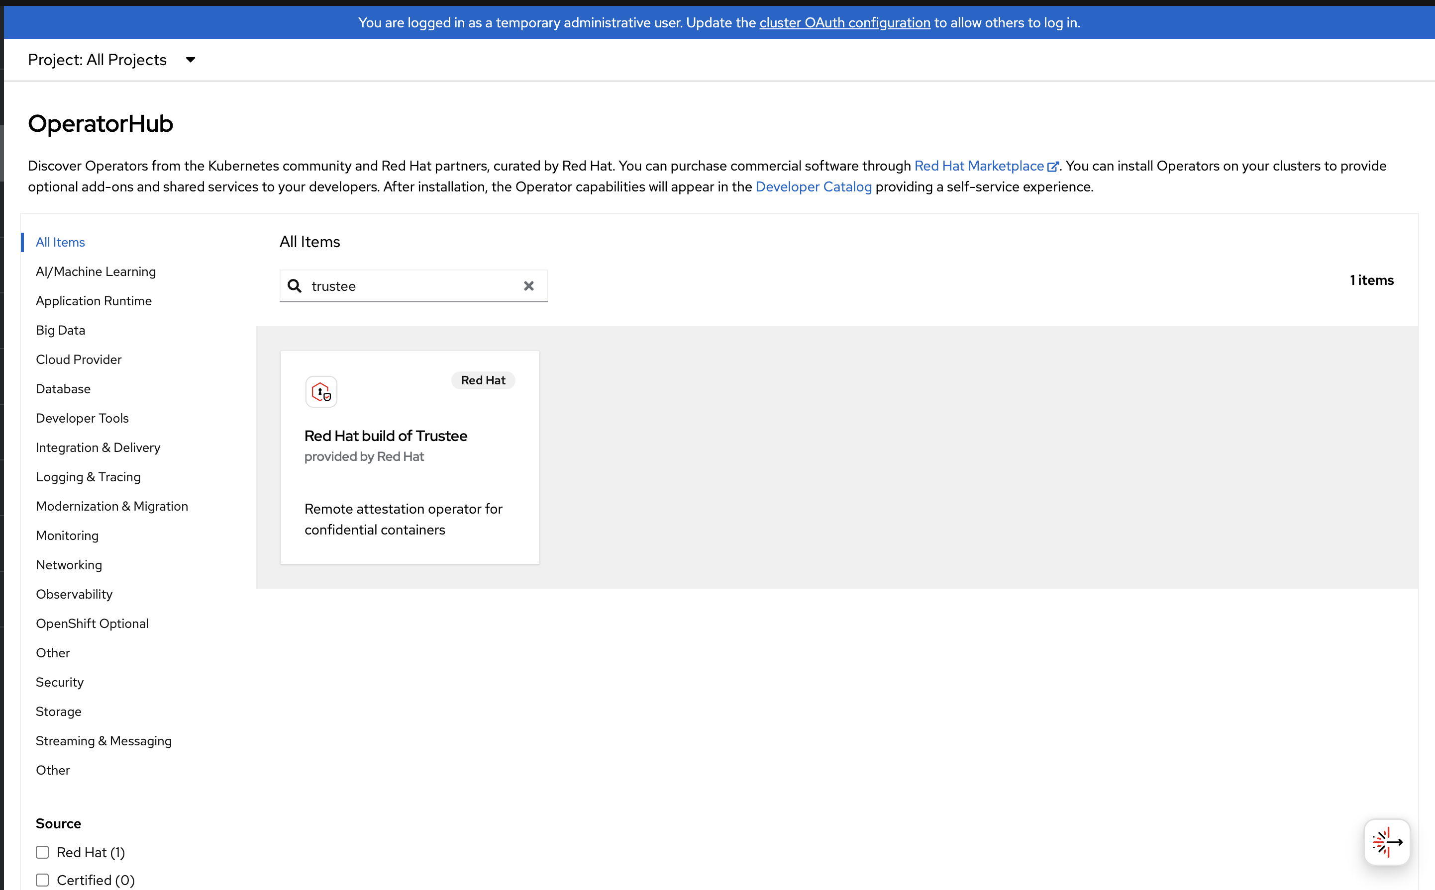Click the Trustee operator logo icon
Screen dimensions: 1435x890
point(321,391)
